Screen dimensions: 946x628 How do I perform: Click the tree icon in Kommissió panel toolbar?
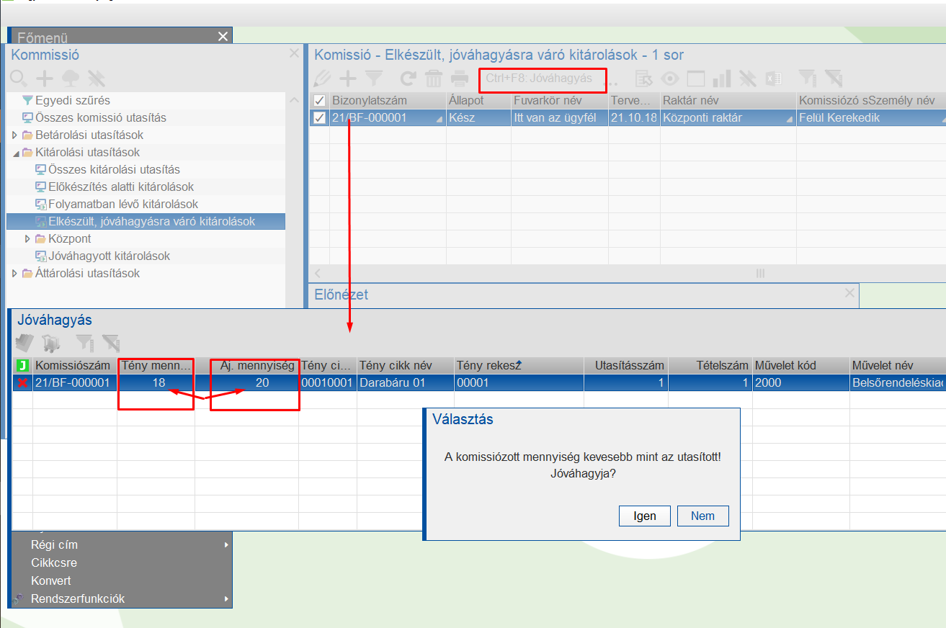coord(71,78)
